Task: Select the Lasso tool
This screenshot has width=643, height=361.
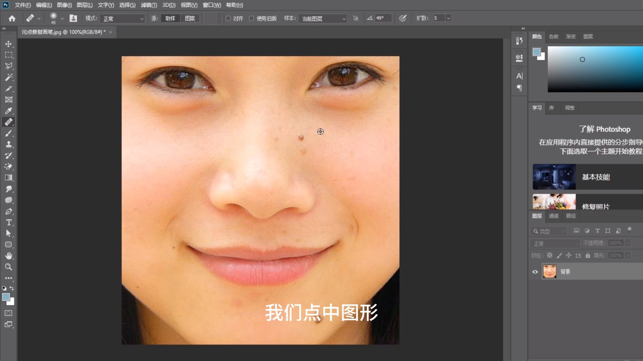Action: point(8,66)
